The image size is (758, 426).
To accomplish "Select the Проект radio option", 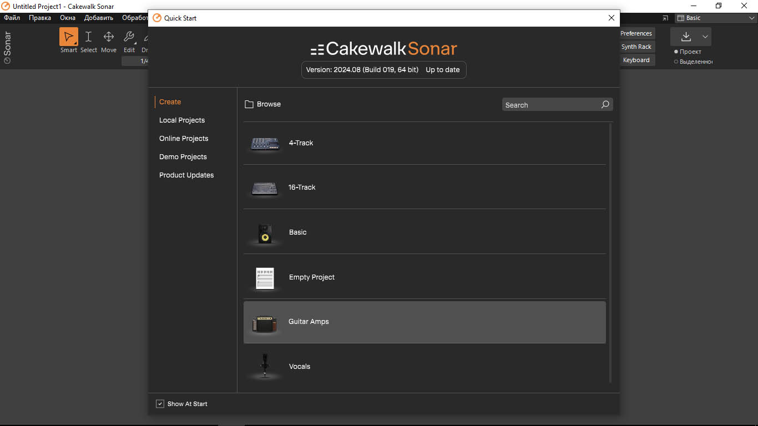I will pos(676,52).
